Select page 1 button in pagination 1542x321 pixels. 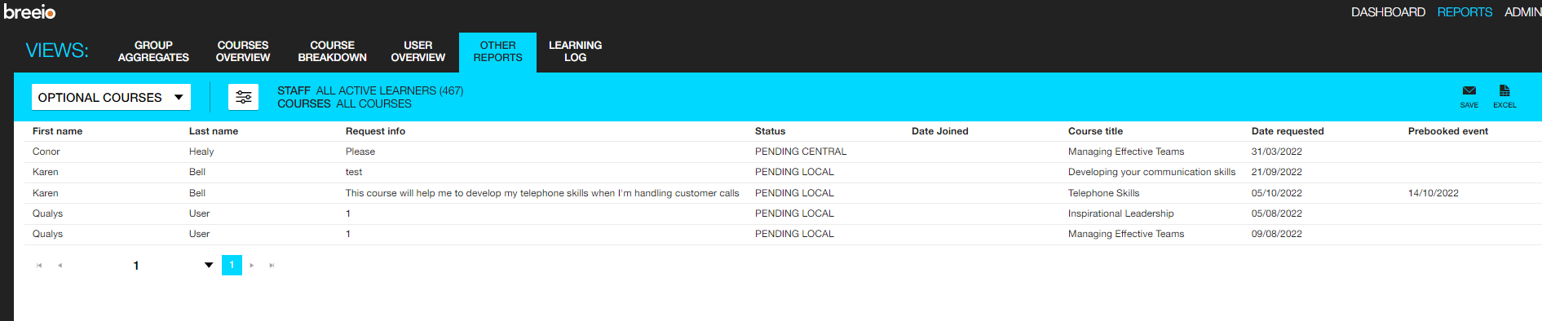pyautogui.click(x=232, y=265)
